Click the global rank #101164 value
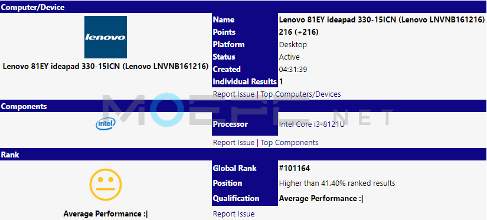Screen dimensions: 487x220 click(295, 169)
